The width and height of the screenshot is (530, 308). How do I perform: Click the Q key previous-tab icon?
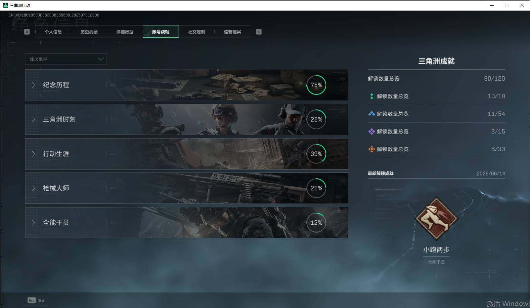click(x=27, y=32)
